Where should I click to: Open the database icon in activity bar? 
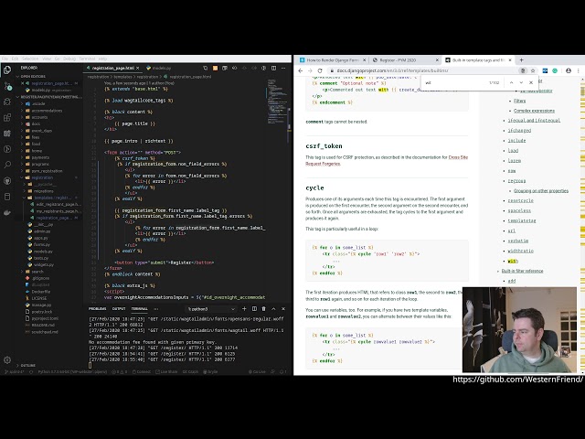click(x=7, y=197)
